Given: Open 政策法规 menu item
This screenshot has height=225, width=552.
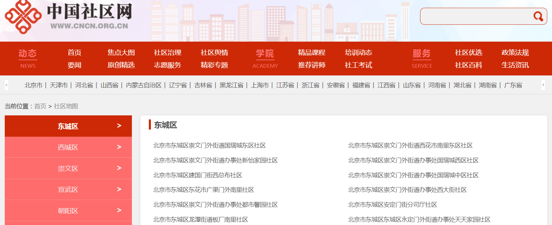Looking at the screenshot, I should (515, 52).
